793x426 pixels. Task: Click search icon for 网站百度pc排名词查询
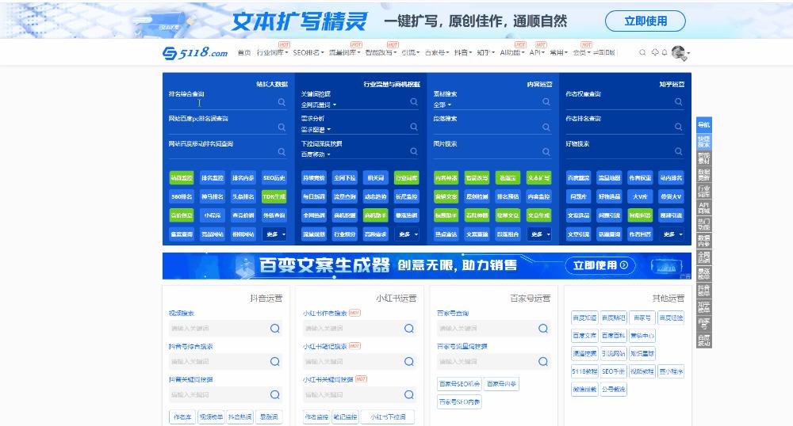(x=282, y=127)
